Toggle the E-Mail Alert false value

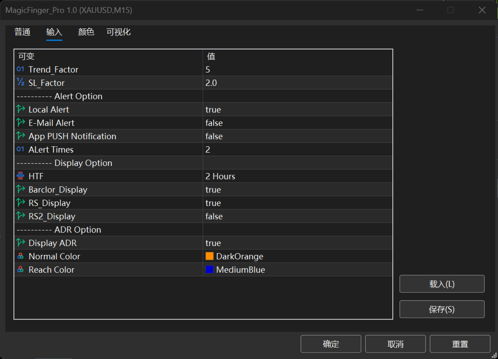pyautogui.click(x=298, y=123)
